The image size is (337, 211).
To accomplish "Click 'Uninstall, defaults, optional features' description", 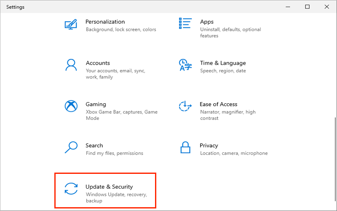I will coord(230,32).
